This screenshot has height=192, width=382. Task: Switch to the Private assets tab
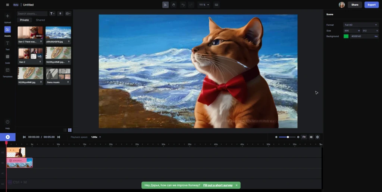pos(24,20)
